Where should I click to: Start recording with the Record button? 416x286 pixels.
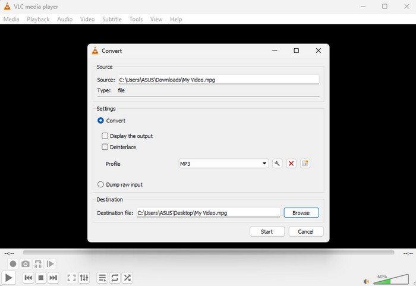click(12, 264)
